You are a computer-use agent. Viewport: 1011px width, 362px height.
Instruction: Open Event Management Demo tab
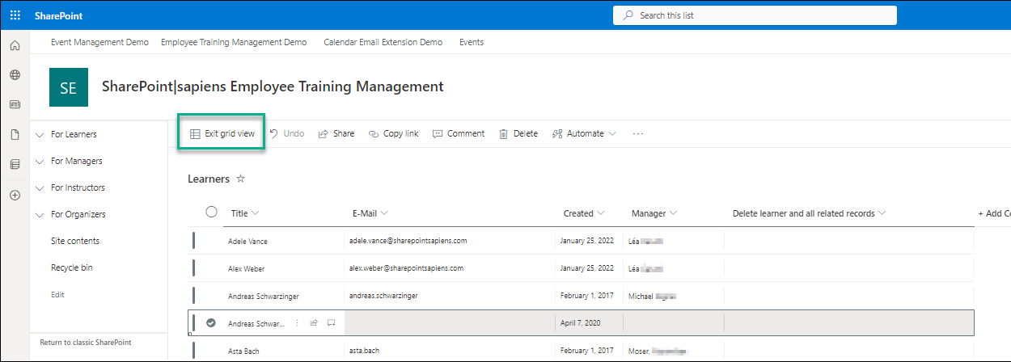(x=99, y=42)
